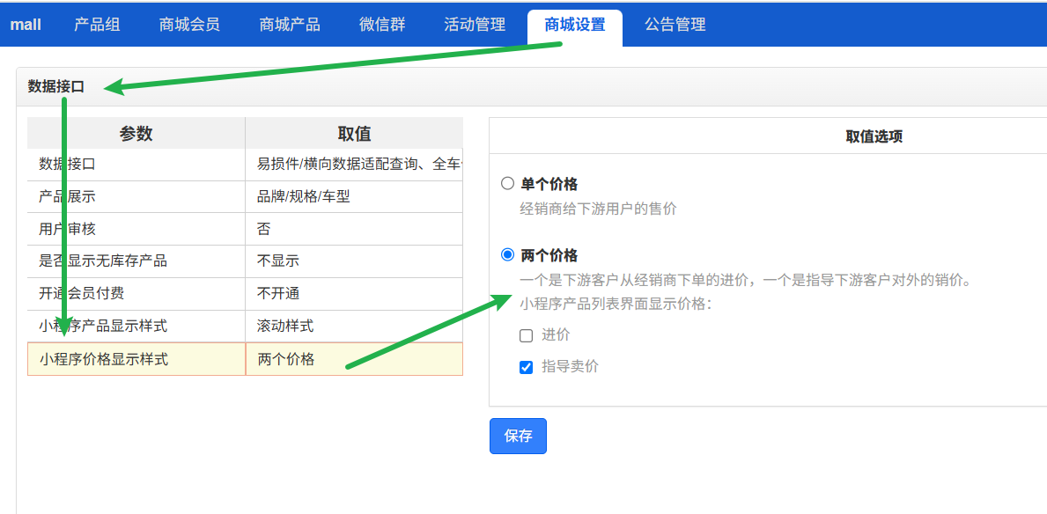Select the 两个价格 radio button
Viewport: 1047px width, 514px height.
coord(507,255)
